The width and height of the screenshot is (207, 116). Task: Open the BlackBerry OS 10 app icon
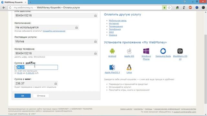(x=180, y=51)
